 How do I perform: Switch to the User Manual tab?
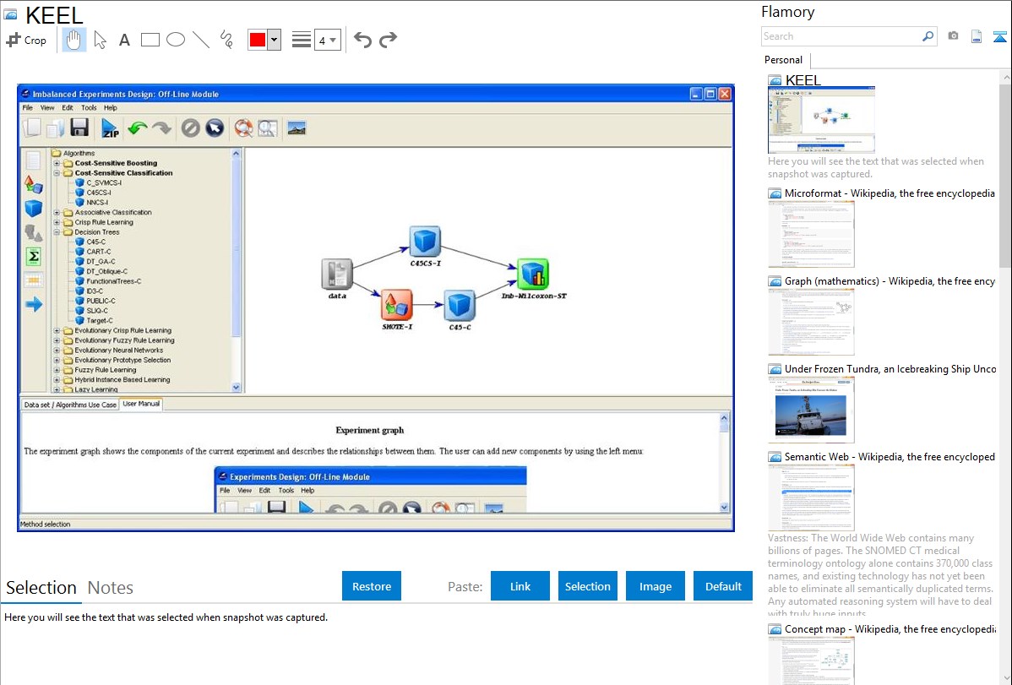coord(141,404)
